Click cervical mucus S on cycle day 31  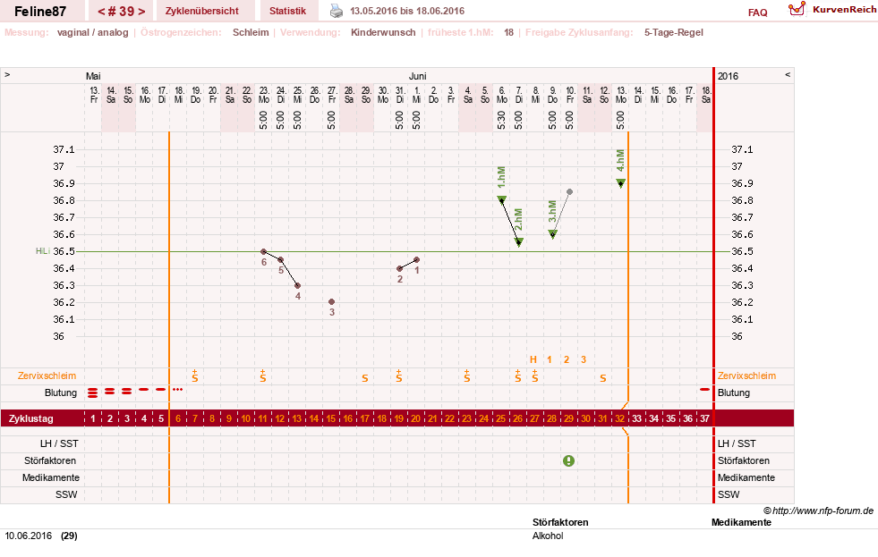pos(603,378)
